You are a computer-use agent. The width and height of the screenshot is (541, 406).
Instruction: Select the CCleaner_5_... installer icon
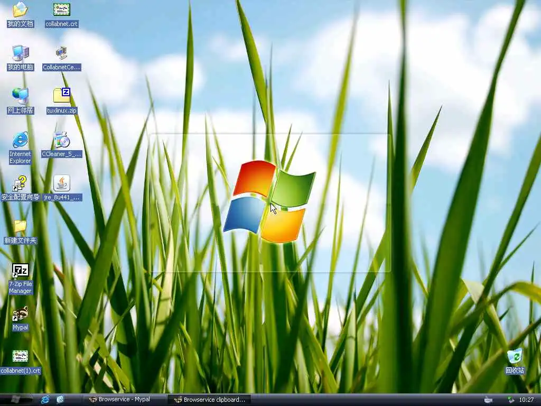coord(62,144)
